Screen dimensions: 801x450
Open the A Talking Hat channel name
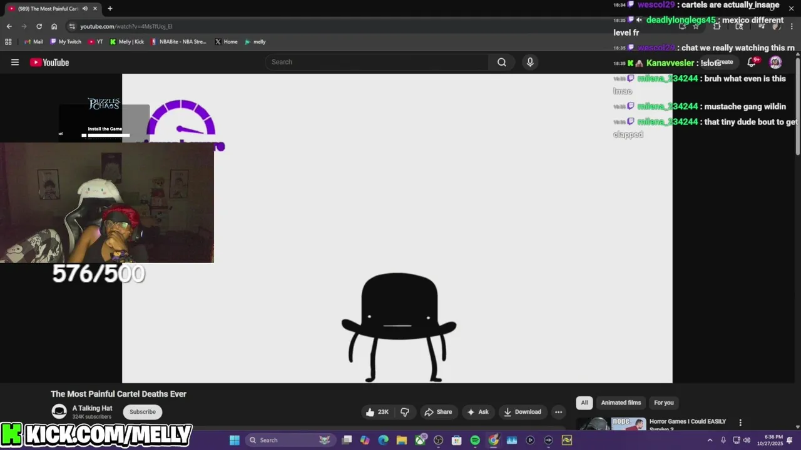pyautogui.click(x=92, y=408)
